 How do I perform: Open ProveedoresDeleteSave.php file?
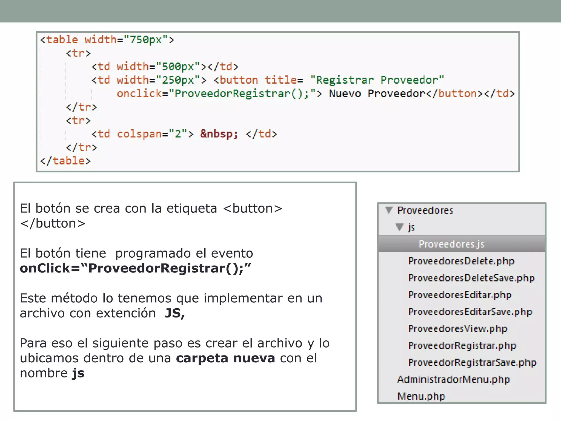click(x=471, y=278)
